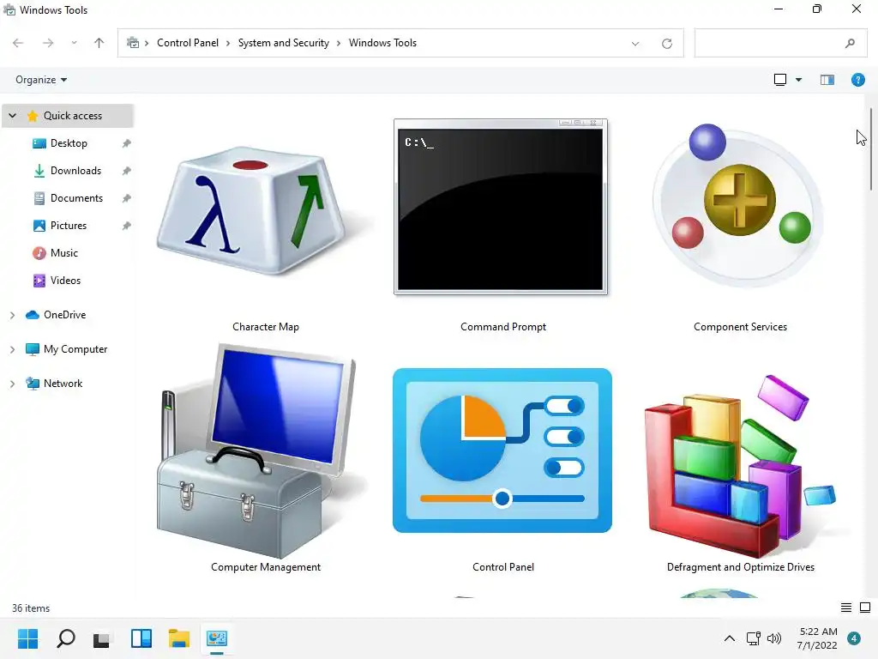
Task: Open the taskbar clock and date
Action: pyautogui.click(x=817, y=638)
